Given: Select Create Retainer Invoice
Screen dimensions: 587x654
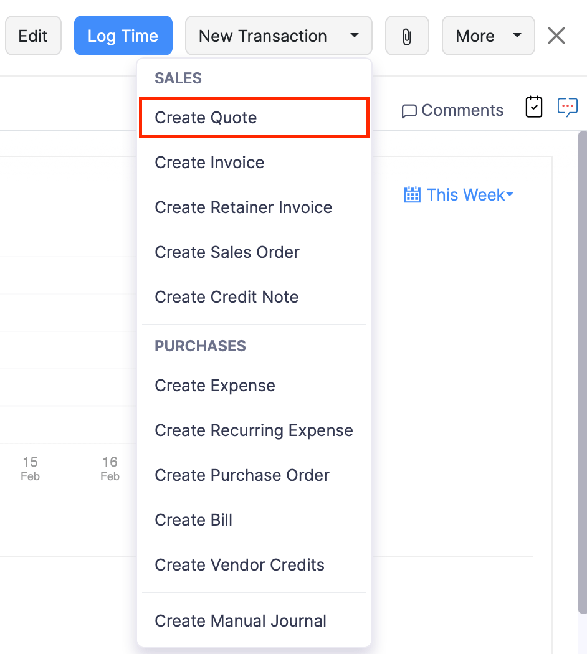Looking at the screenshot, I should tap(243, 207).
